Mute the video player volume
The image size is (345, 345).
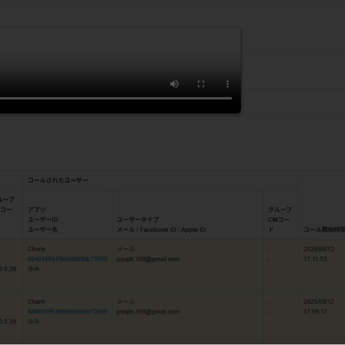click(174, 84)
